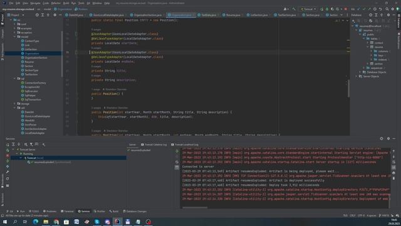Click the Windows Start button
Image resolution: width=401 pixels, height=226 pixels.
pos(5,222)
